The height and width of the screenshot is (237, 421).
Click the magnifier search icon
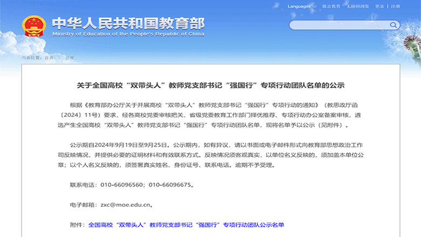point(394,25)
